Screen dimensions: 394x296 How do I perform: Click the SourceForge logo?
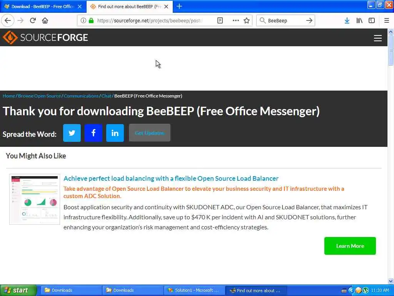tap(45, 37)
